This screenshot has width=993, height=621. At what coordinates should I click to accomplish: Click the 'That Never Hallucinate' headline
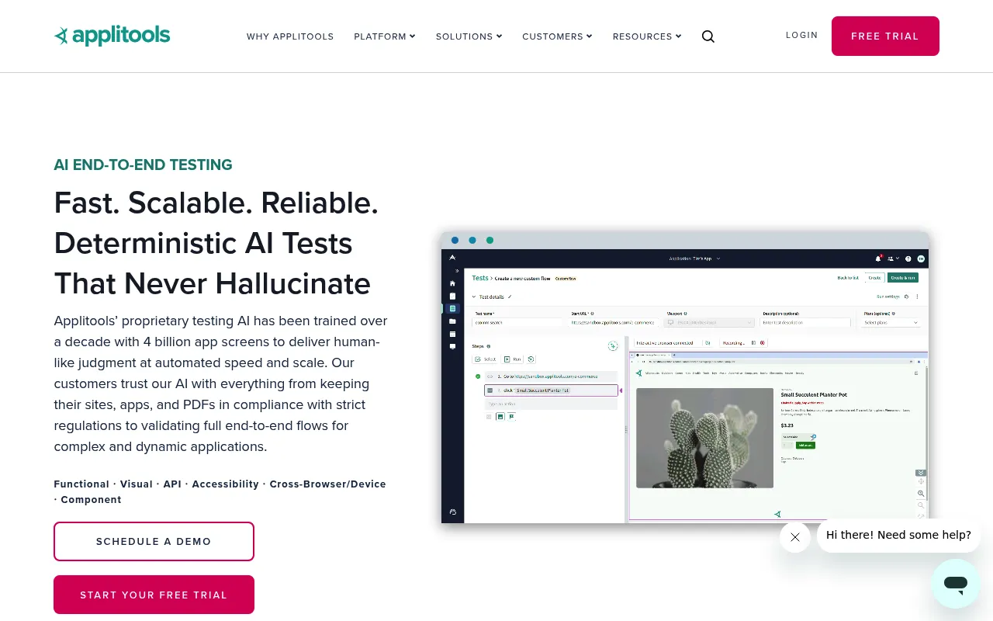click(x=212, y=283)
